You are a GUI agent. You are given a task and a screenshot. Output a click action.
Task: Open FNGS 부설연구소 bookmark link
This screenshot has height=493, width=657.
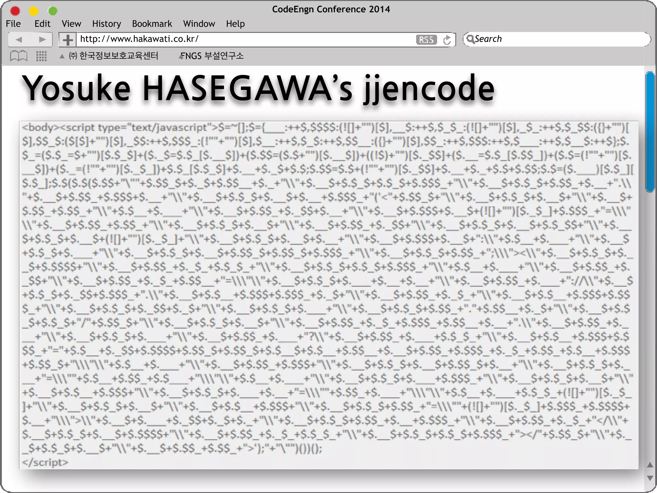[x=212, y=56]
